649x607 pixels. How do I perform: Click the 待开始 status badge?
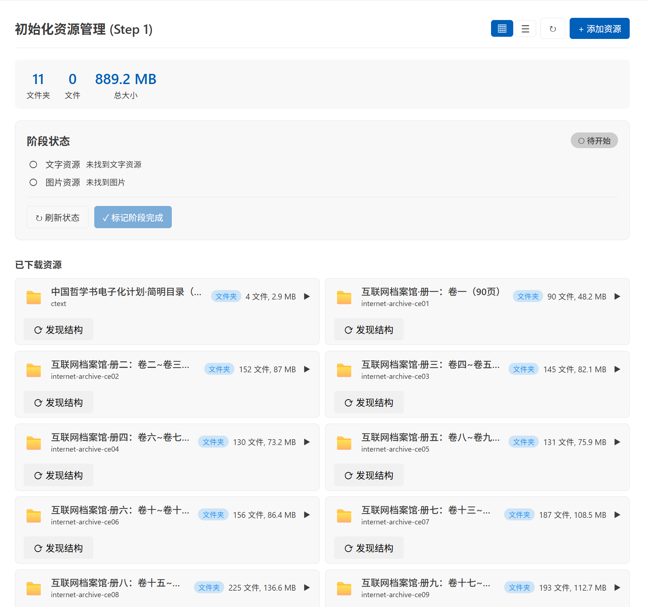[594, 140]
